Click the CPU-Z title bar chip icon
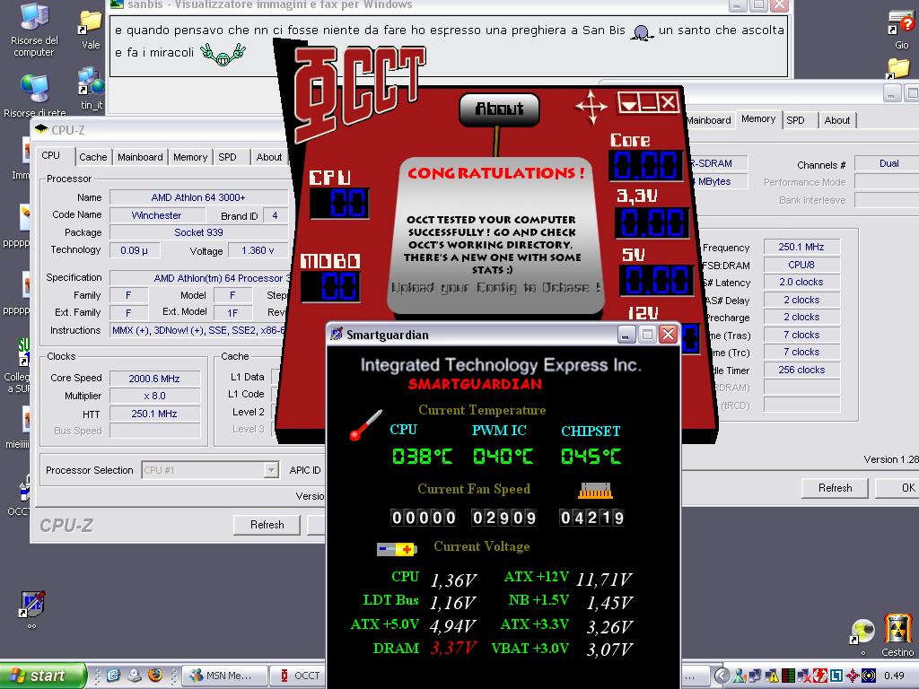 click(x=41, y=129)
